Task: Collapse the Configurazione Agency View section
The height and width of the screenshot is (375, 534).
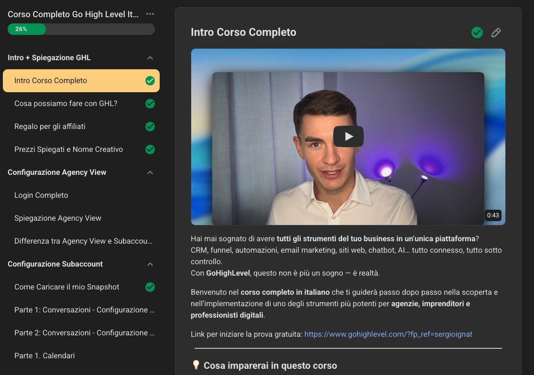Action: click(x=150, y=172)
